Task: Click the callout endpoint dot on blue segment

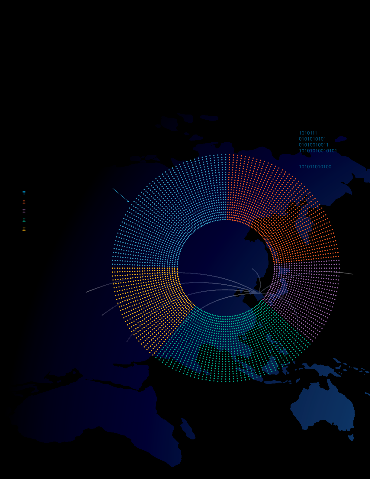Action: 128,201
